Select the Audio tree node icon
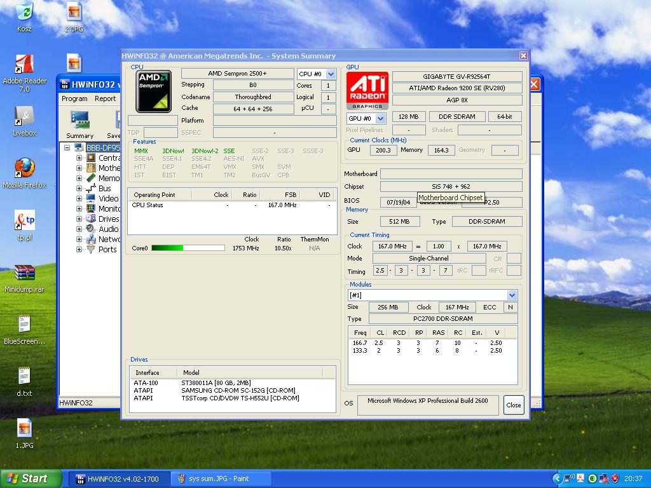Image resolution: width=651 pixels, height=488 pixels. (90, 229)
